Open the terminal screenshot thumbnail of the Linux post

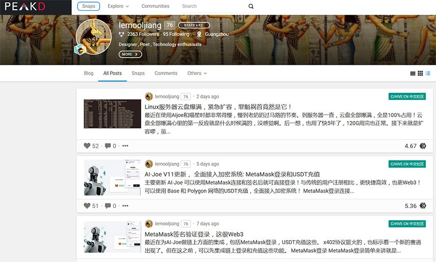pyautogui.click(x=113, y=114)
